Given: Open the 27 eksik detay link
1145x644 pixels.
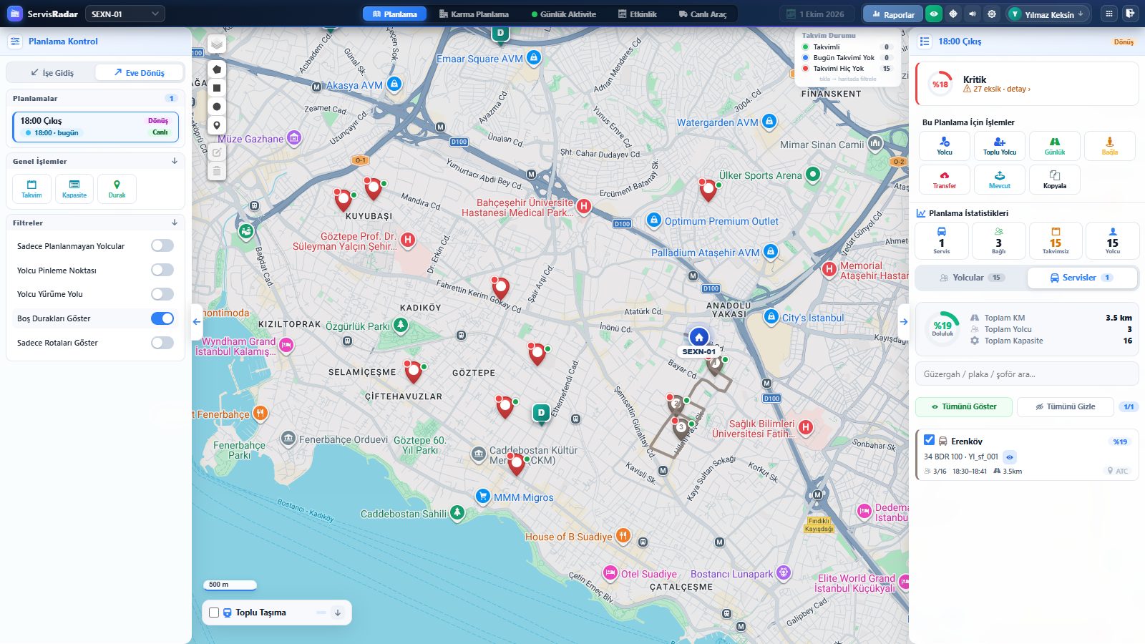Looking at the screenshot, I should 997,89.
